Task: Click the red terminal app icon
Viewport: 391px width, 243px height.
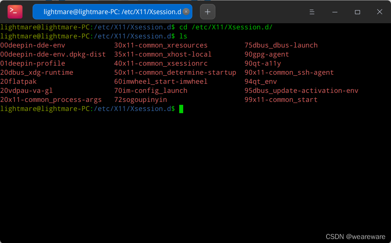Action: 15,12
